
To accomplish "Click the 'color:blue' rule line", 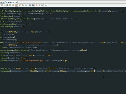I will pos(7,37).
